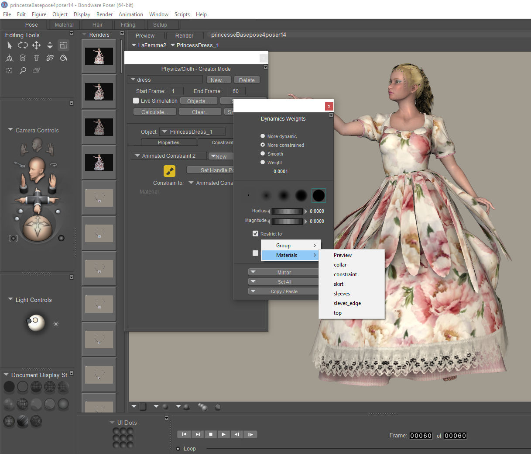The image size is (531, 454).
Task: Toggle the Loop option
Action: 178,449
